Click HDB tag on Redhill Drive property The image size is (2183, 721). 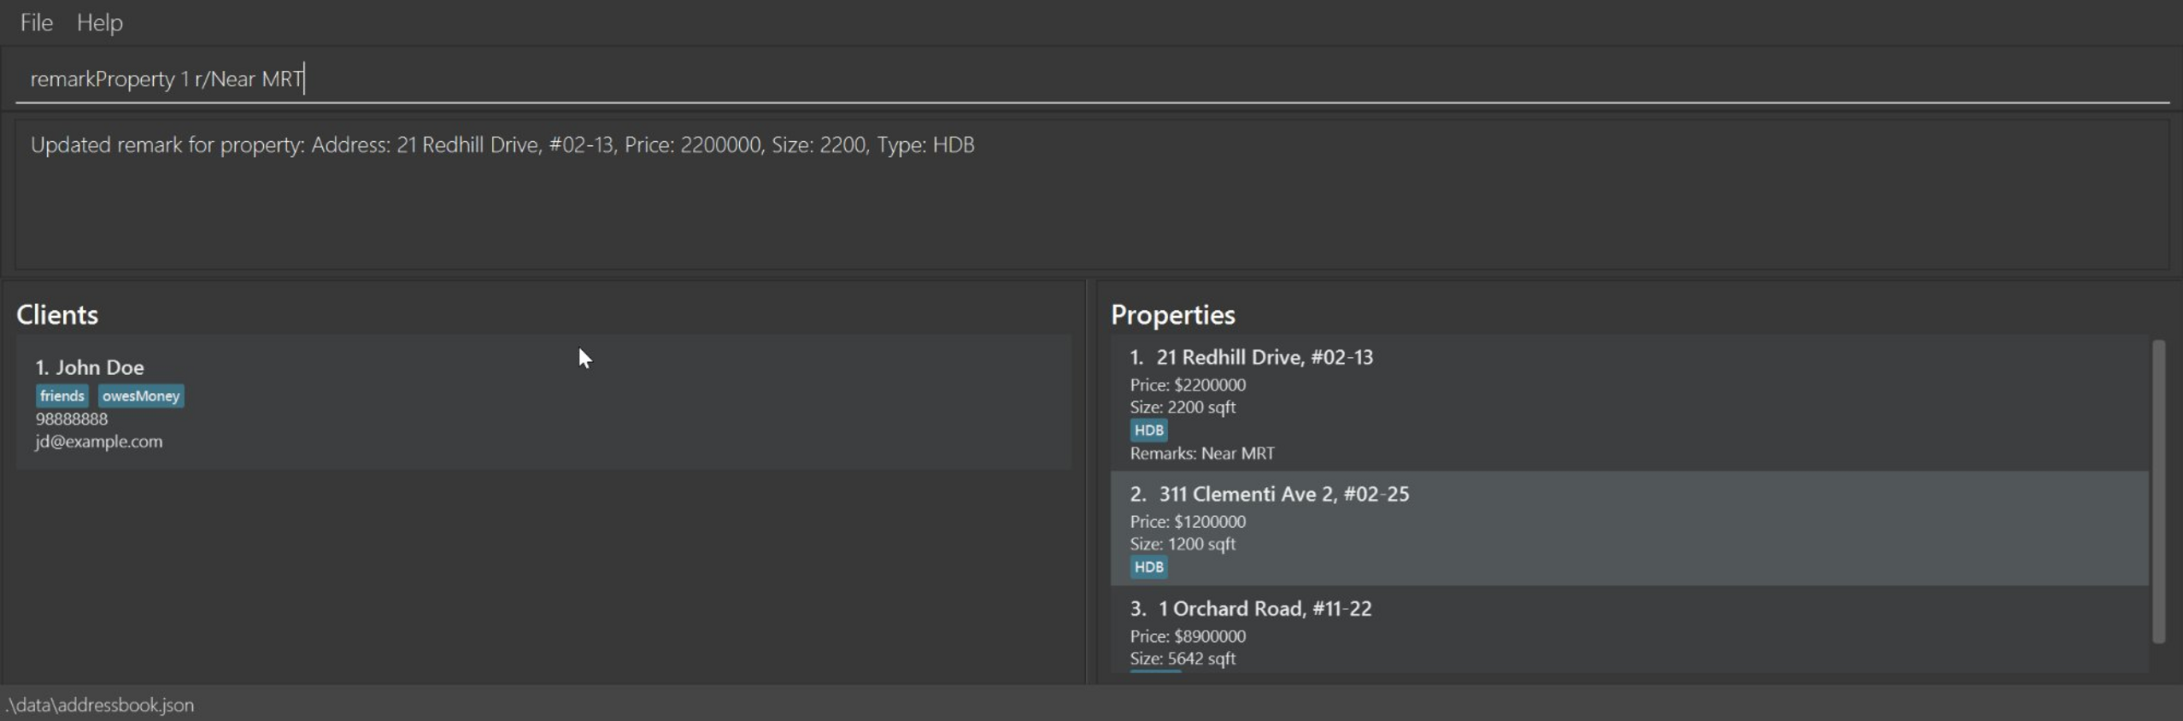(x=1148, y=430)
